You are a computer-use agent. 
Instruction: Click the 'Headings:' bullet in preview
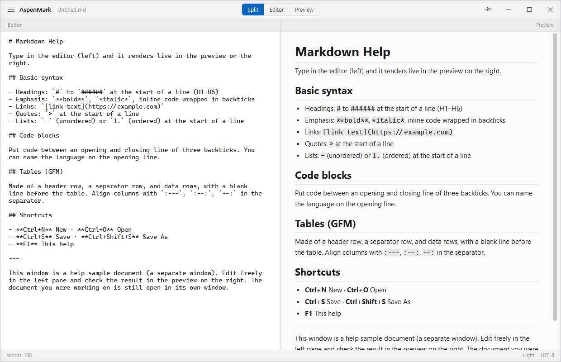(384, 109)
